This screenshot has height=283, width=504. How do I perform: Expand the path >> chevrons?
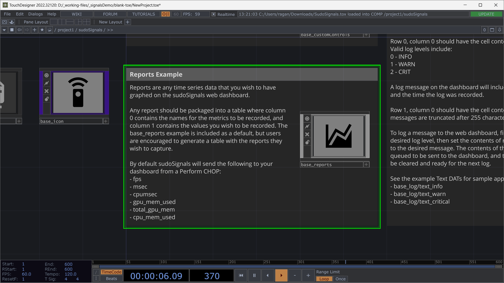pos(110,30)
